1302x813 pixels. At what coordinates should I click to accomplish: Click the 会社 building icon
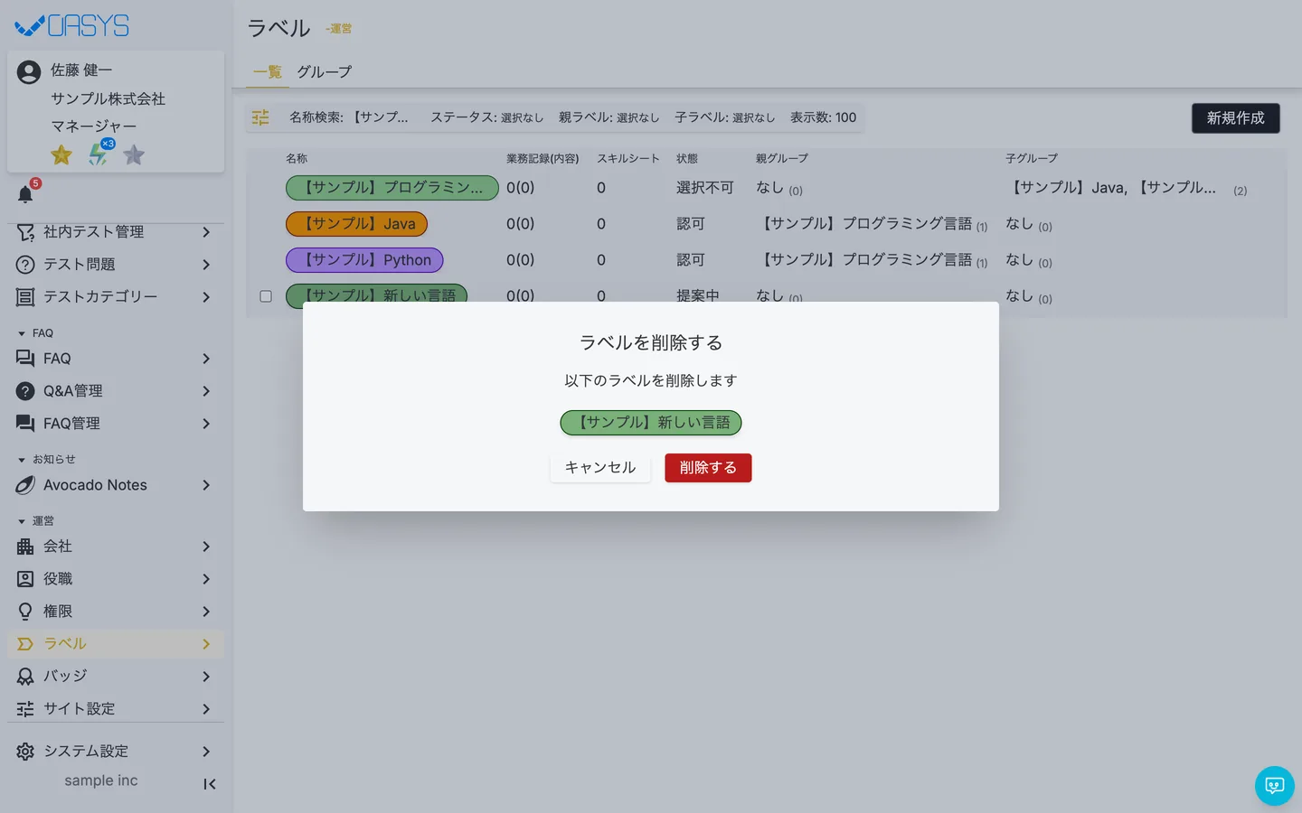point(25,547)
